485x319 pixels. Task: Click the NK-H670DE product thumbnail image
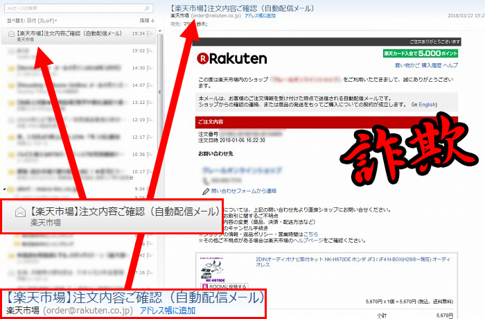[x=212, y=270]
